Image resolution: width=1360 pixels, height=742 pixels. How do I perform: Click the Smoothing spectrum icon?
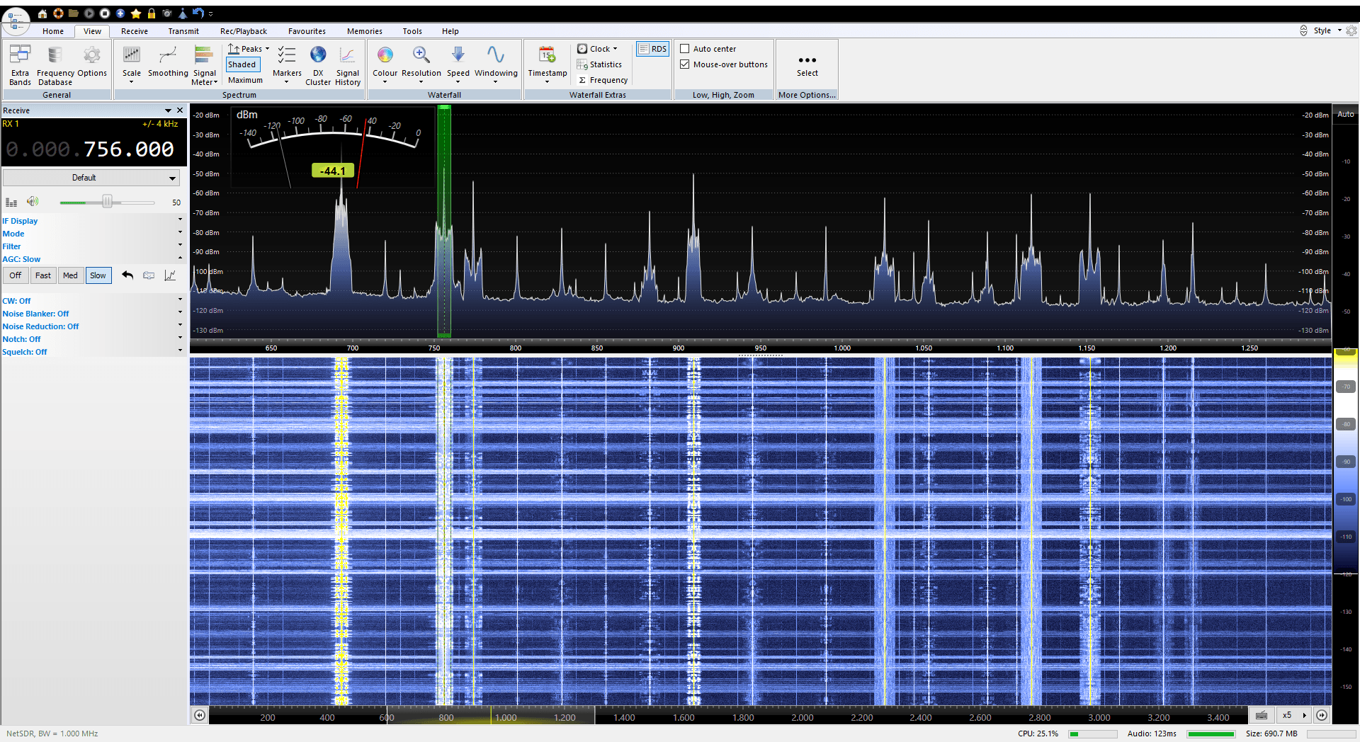(x=168, y=64)
